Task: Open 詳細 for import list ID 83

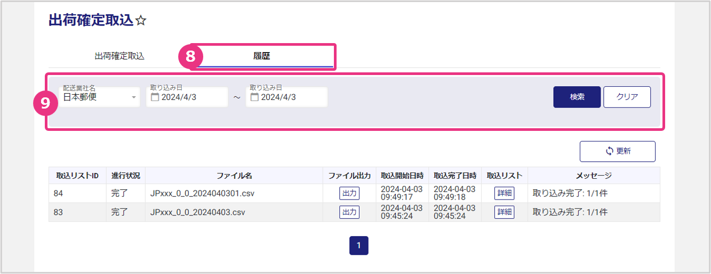Action: 504,212
